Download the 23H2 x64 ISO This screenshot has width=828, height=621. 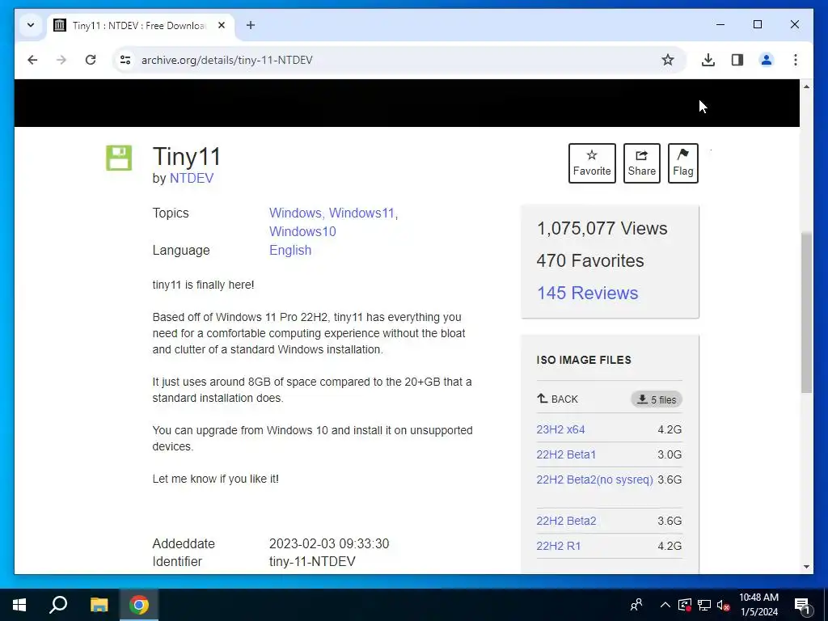point(560,429)
